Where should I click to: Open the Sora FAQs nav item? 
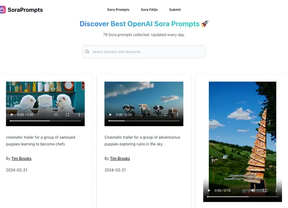[149, 10]
